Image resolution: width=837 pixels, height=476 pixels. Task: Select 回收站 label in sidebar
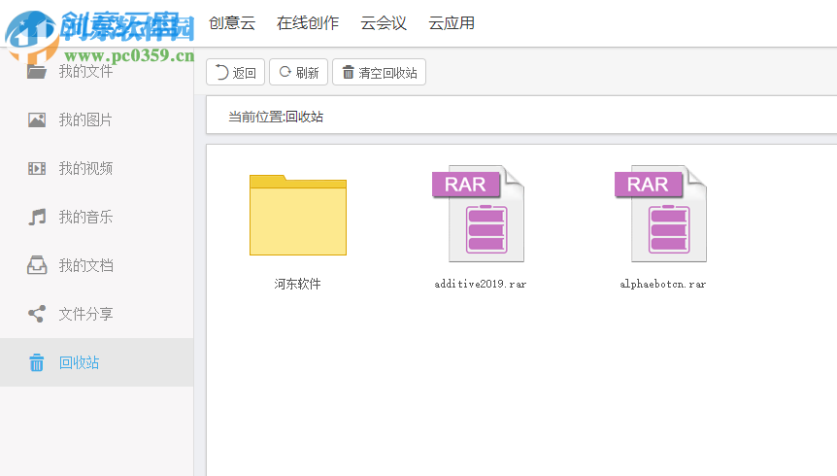[79, 362]
